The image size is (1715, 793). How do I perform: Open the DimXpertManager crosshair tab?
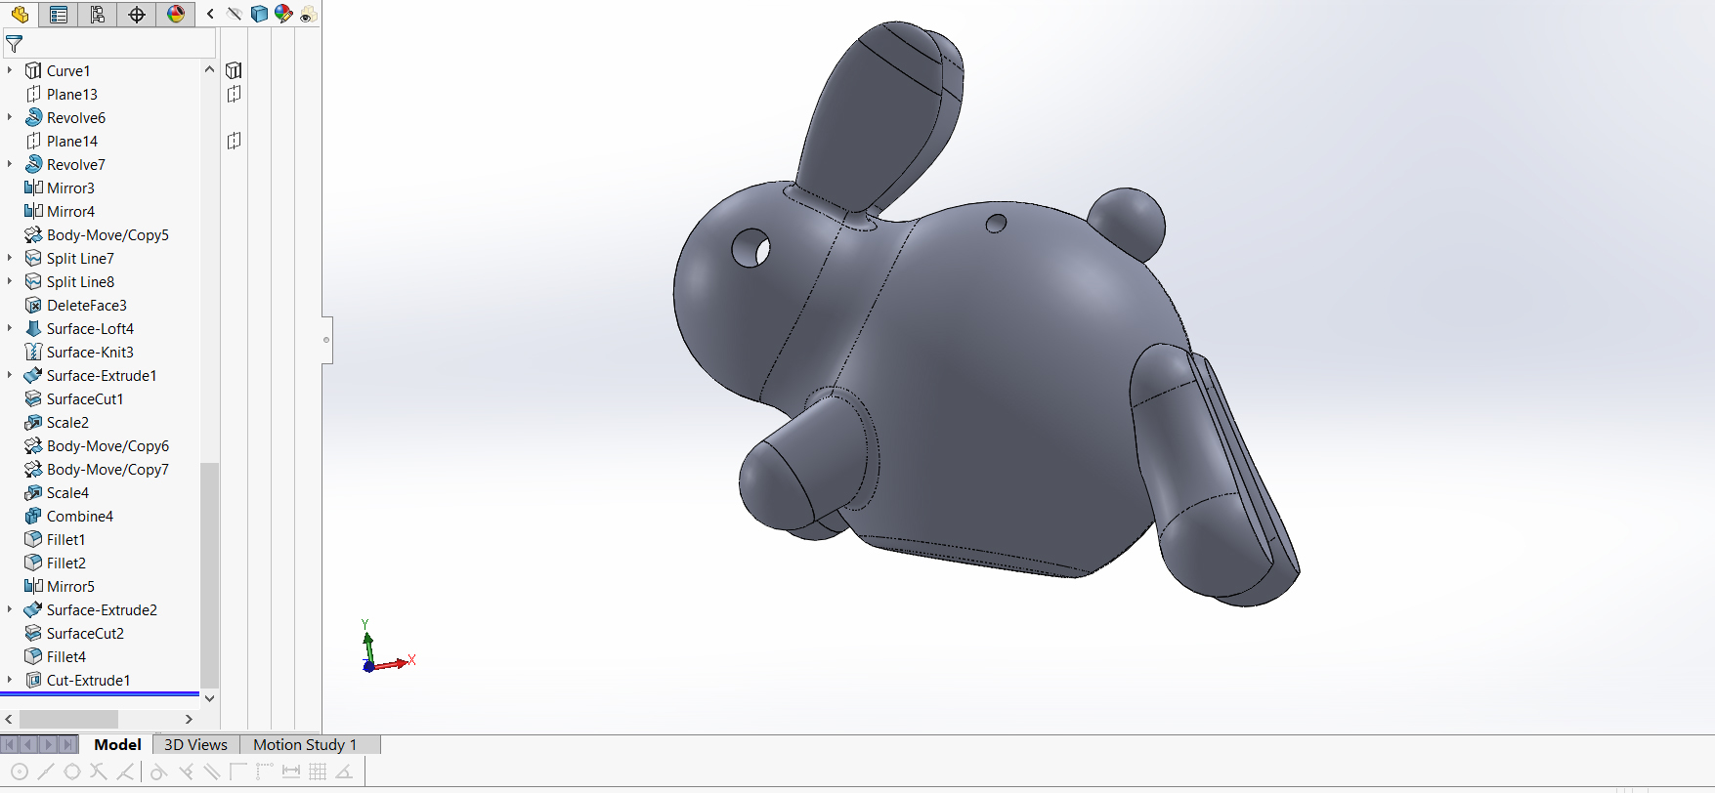click(137, 14)
